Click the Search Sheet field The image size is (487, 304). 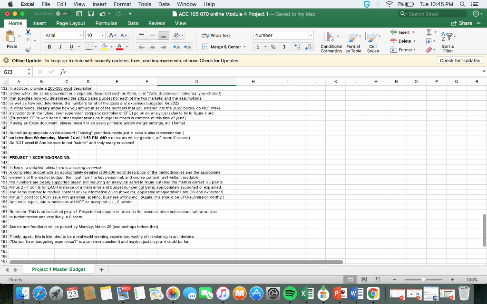pyautogui.click(x=433, y=14)
